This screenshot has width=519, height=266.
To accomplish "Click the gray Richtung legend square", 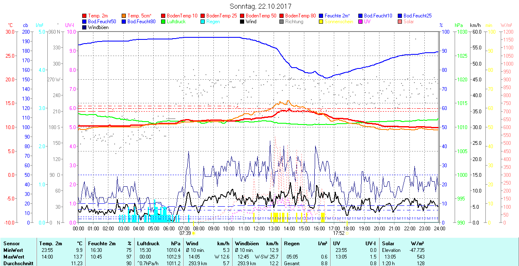I will 282,22.
